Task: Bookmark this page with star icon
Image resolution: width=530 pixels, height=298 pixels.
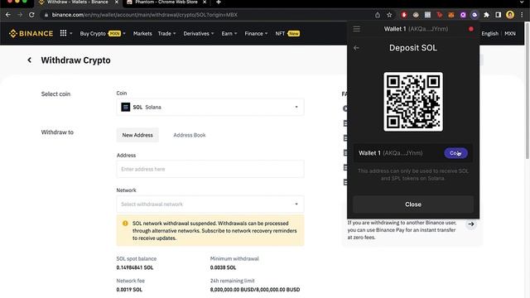Action: pos(389,15)
